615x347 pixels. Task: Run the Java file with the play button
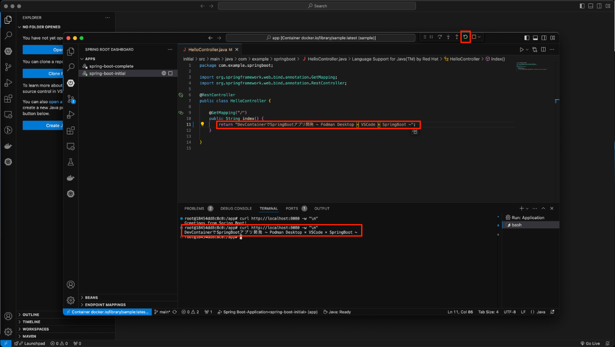521,50
